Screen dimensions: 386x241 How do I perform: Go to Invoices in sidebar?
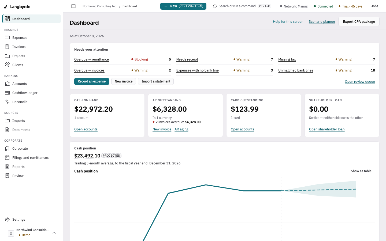[x=31, y=47]
